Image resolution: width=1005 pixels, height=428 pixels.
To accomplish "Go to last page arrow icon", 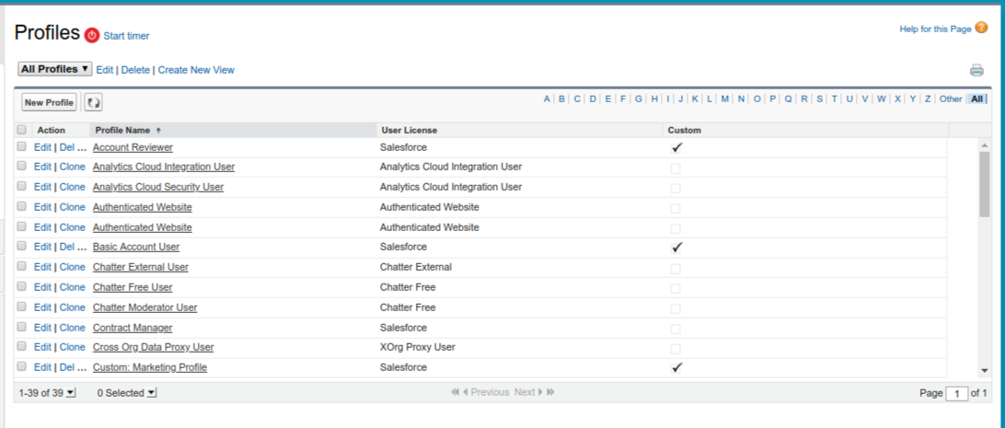I will (x=550, y=392).
